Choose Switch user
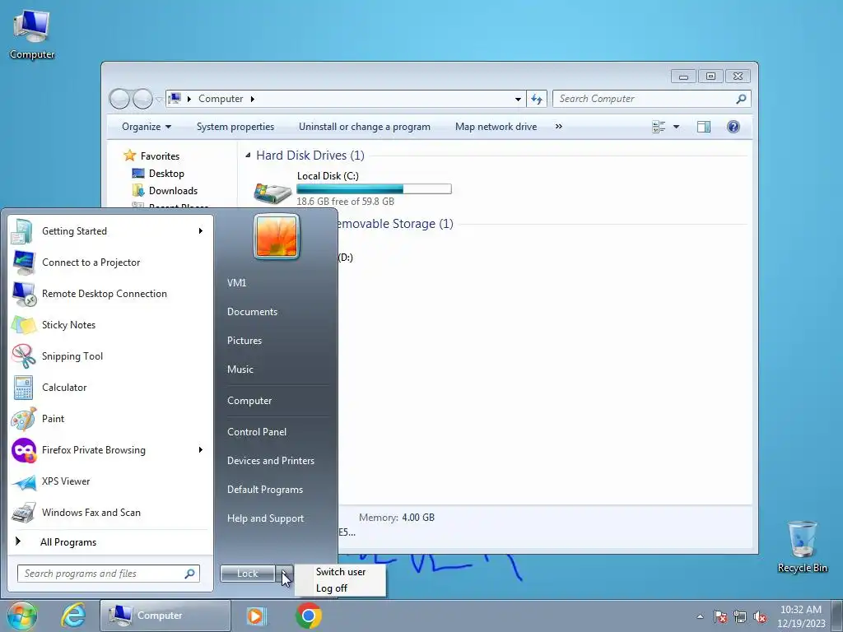The image size is (843, 632). (340, 572)
